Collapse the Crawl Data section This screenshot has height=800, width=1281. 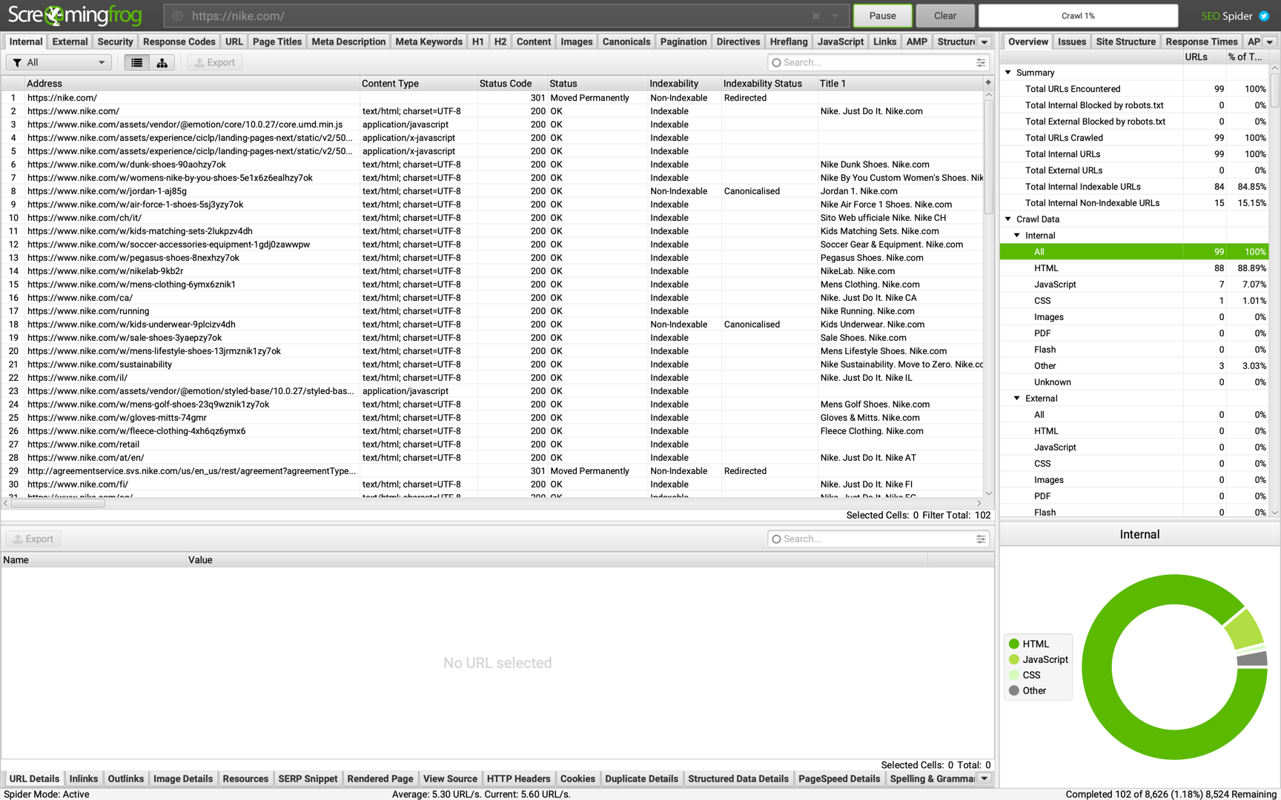pos(1007,219)
